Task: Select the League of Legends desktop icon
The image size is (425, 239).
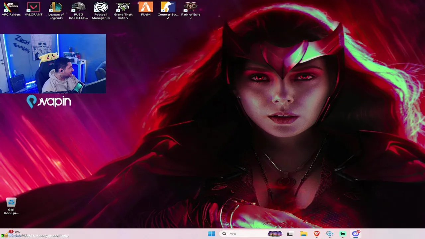Action: click(x=56, y=11)
